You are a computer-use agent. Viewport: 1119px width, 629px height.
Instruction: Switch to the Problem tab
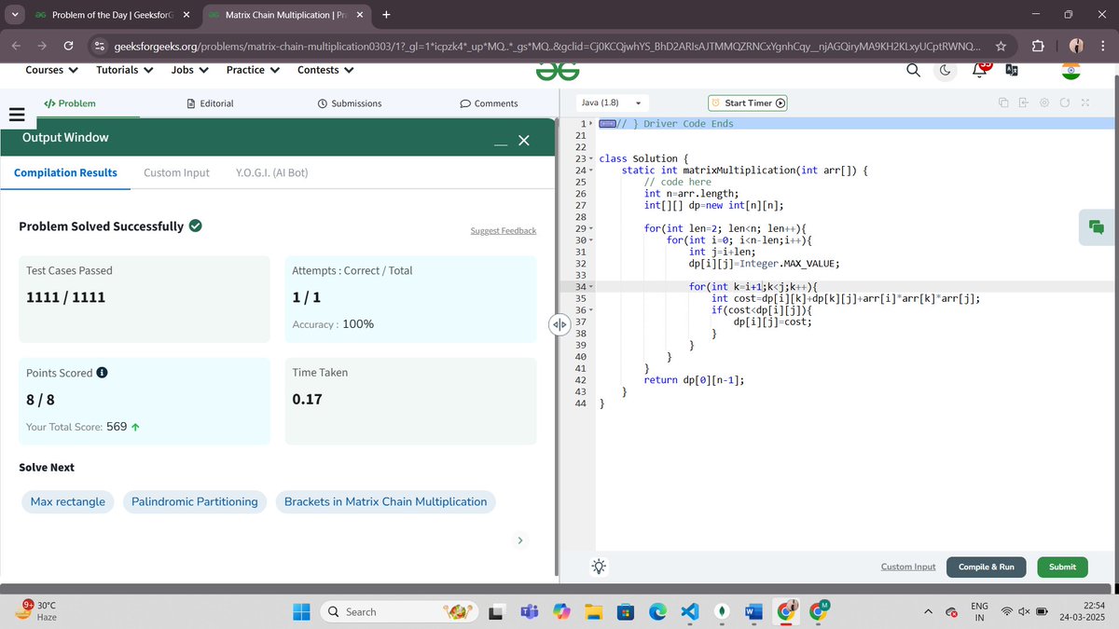[70, 103]
